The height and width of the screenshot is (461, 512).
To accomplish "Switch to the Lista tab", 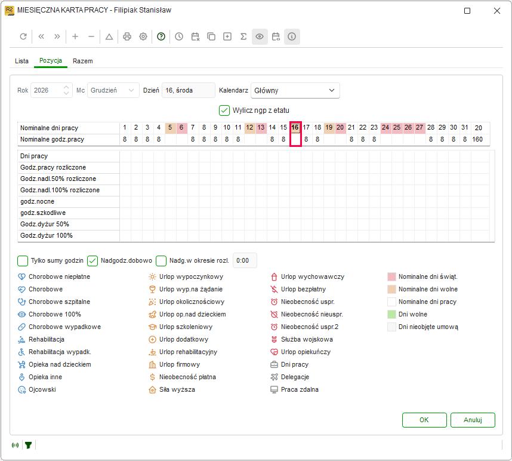I will tap(21, 61).
